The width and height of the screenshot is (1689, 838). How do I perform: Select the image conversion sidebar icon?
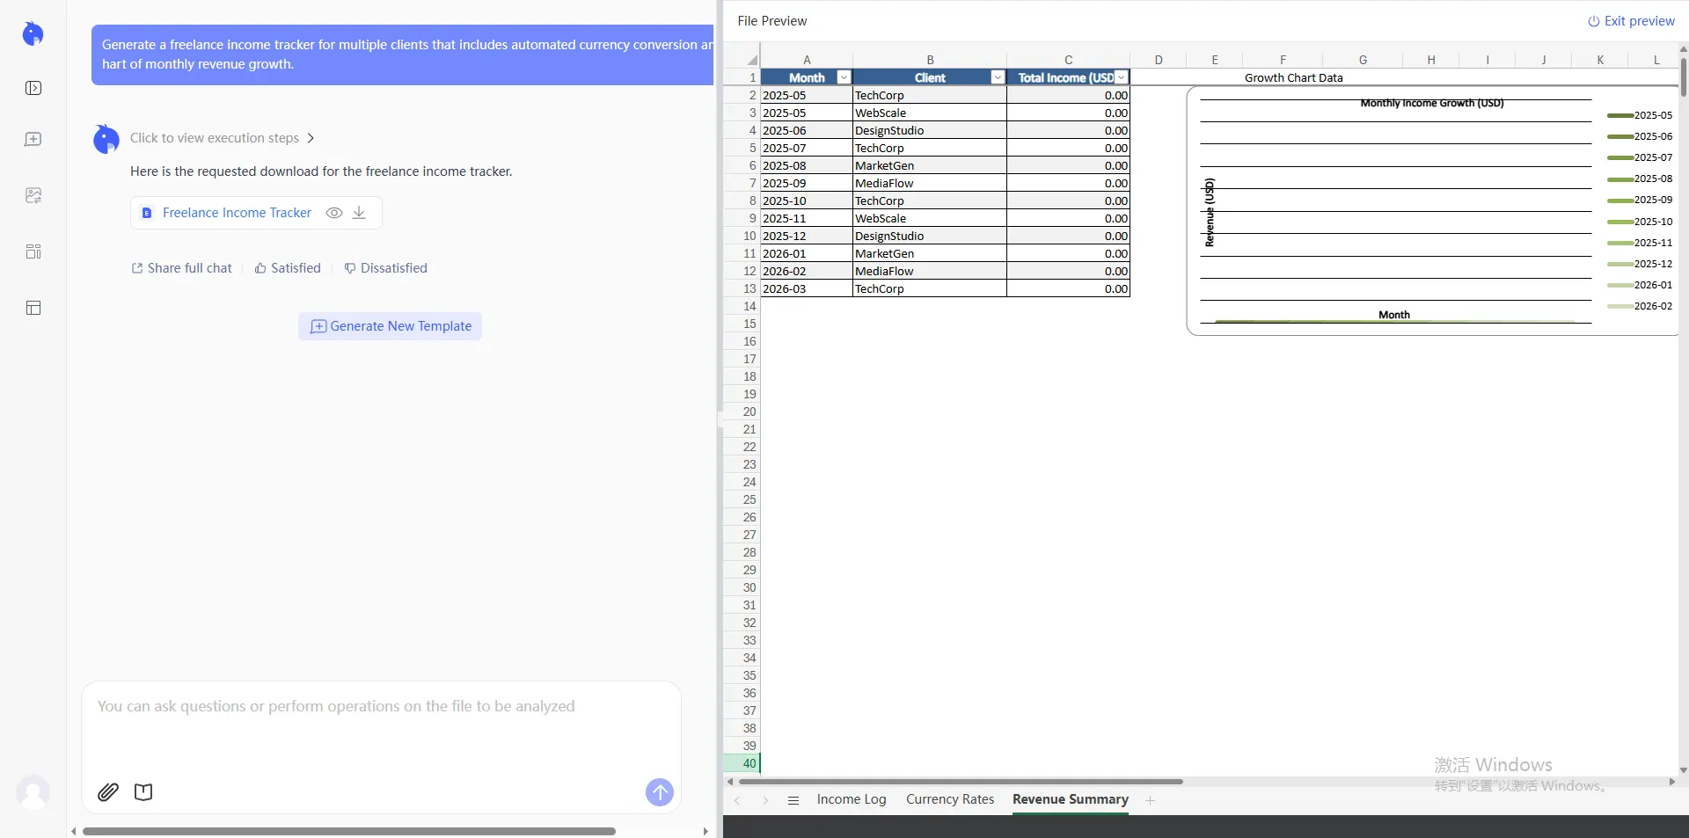coord(33,194)
